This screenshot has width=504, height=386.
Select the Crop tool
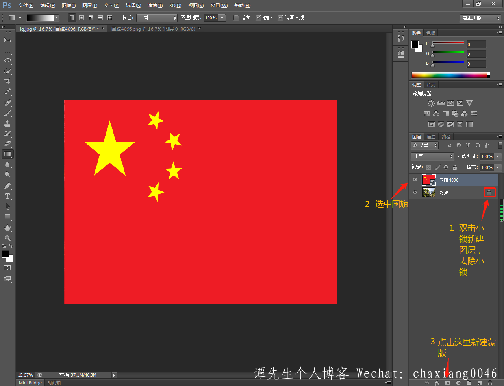tap(7, 81)
